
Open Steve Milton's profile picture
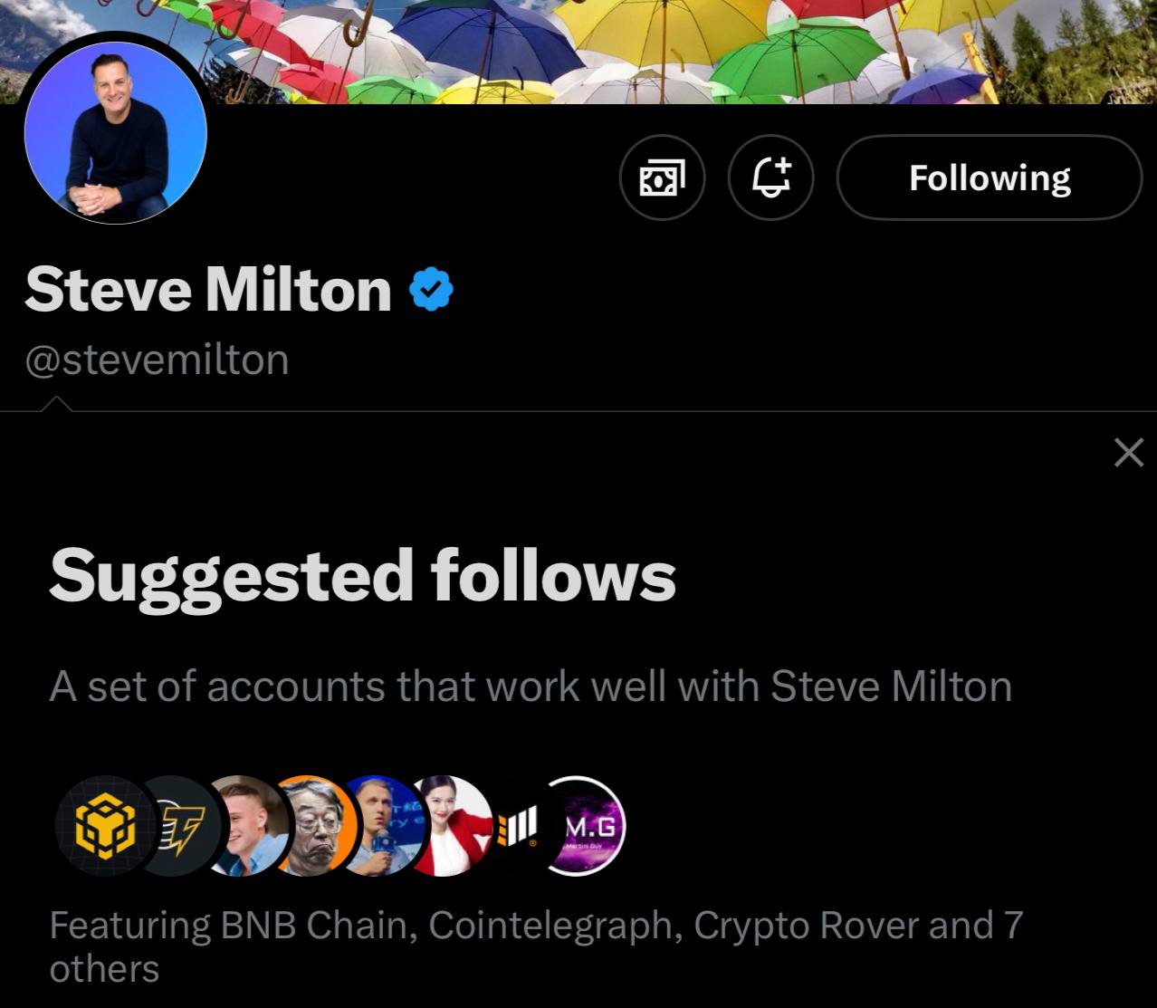pos(116,133)
